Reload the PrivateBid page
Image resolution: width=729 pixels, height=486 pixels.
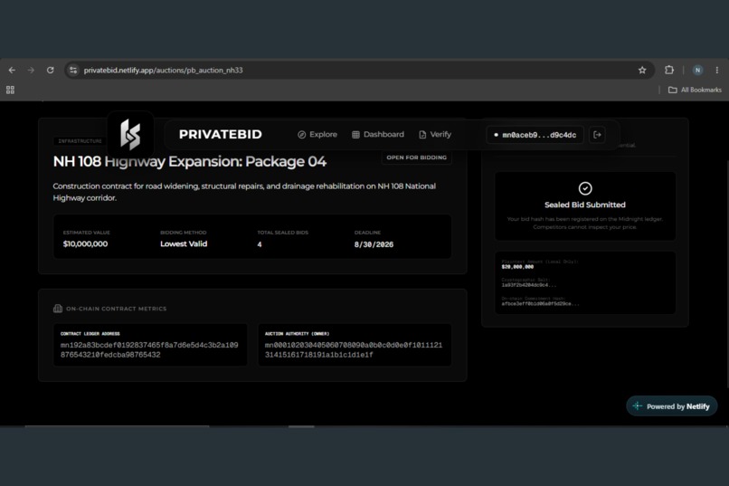51,71
